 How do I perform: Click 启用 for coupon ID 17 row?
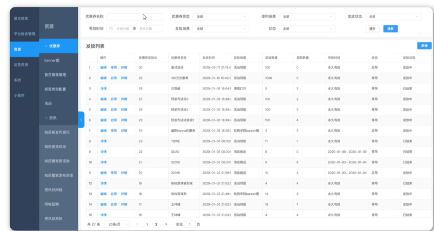tap(114, 204)
